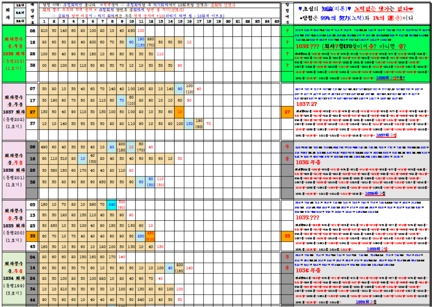Image resolution: width=434 pixels, height=307 pixels.
Task: Select the orange 27 cell in the number column
Action: tap(32, 112)
